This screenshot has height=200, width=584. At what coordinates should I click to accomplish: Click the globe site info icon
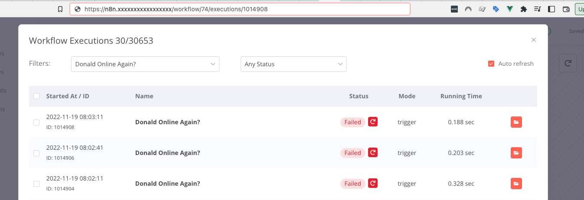tap(78, 9)
